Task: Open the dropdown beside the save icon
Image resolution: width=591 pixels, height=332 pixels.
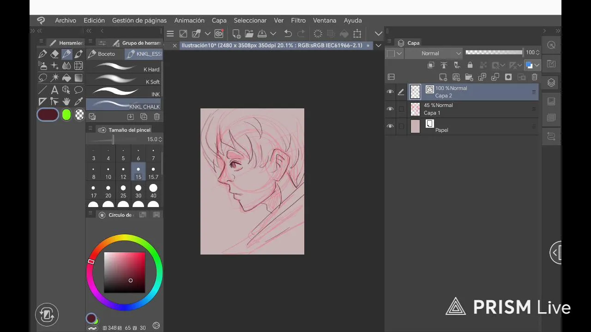Action: click(273, 34)
